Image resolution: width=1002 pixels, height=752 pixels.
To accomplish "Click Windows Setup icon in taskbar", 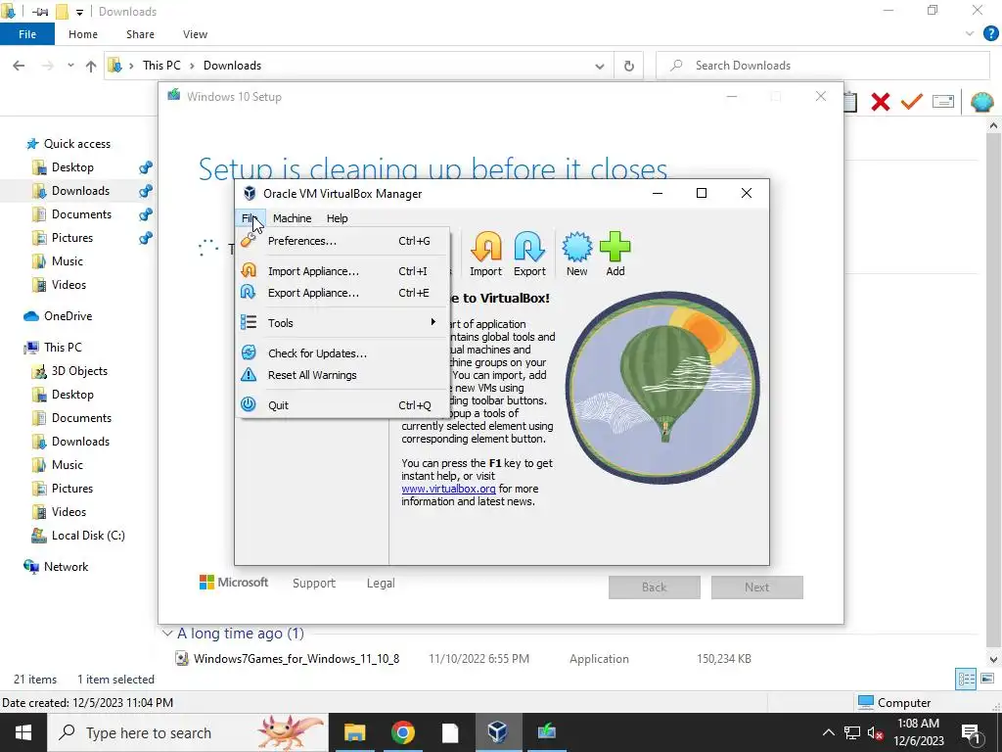I will pyautogui.click(x=546, y=732).
